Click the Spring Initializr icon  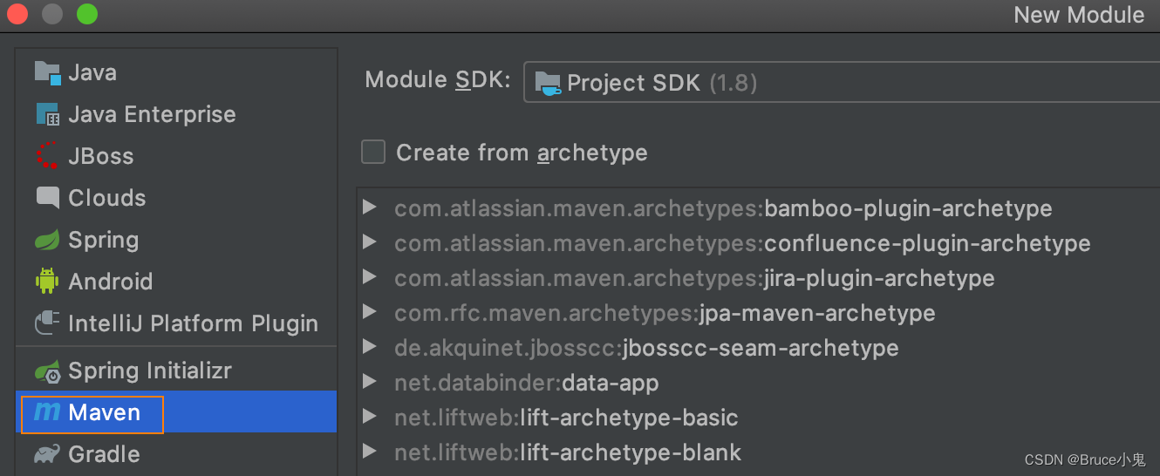(x=47, y=371)
